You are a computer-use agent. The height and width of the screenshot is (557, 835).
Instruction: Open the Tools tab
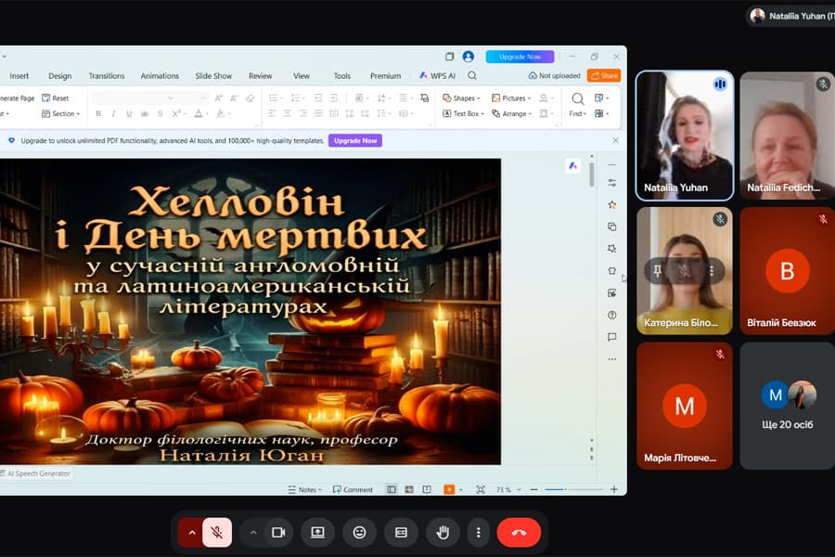(341, 76)
